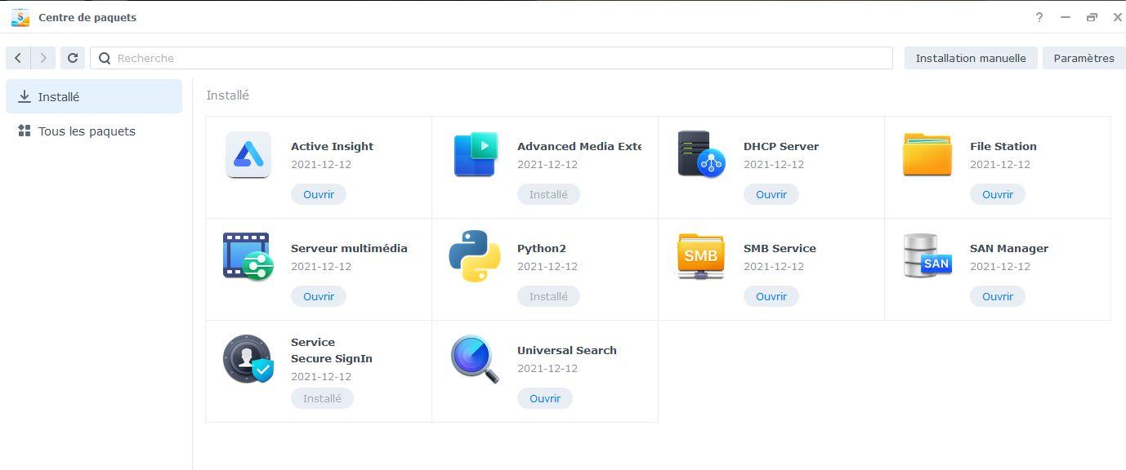1126x470 pixels.
Task: Open Installation manuelle
Action: (971, 58)
